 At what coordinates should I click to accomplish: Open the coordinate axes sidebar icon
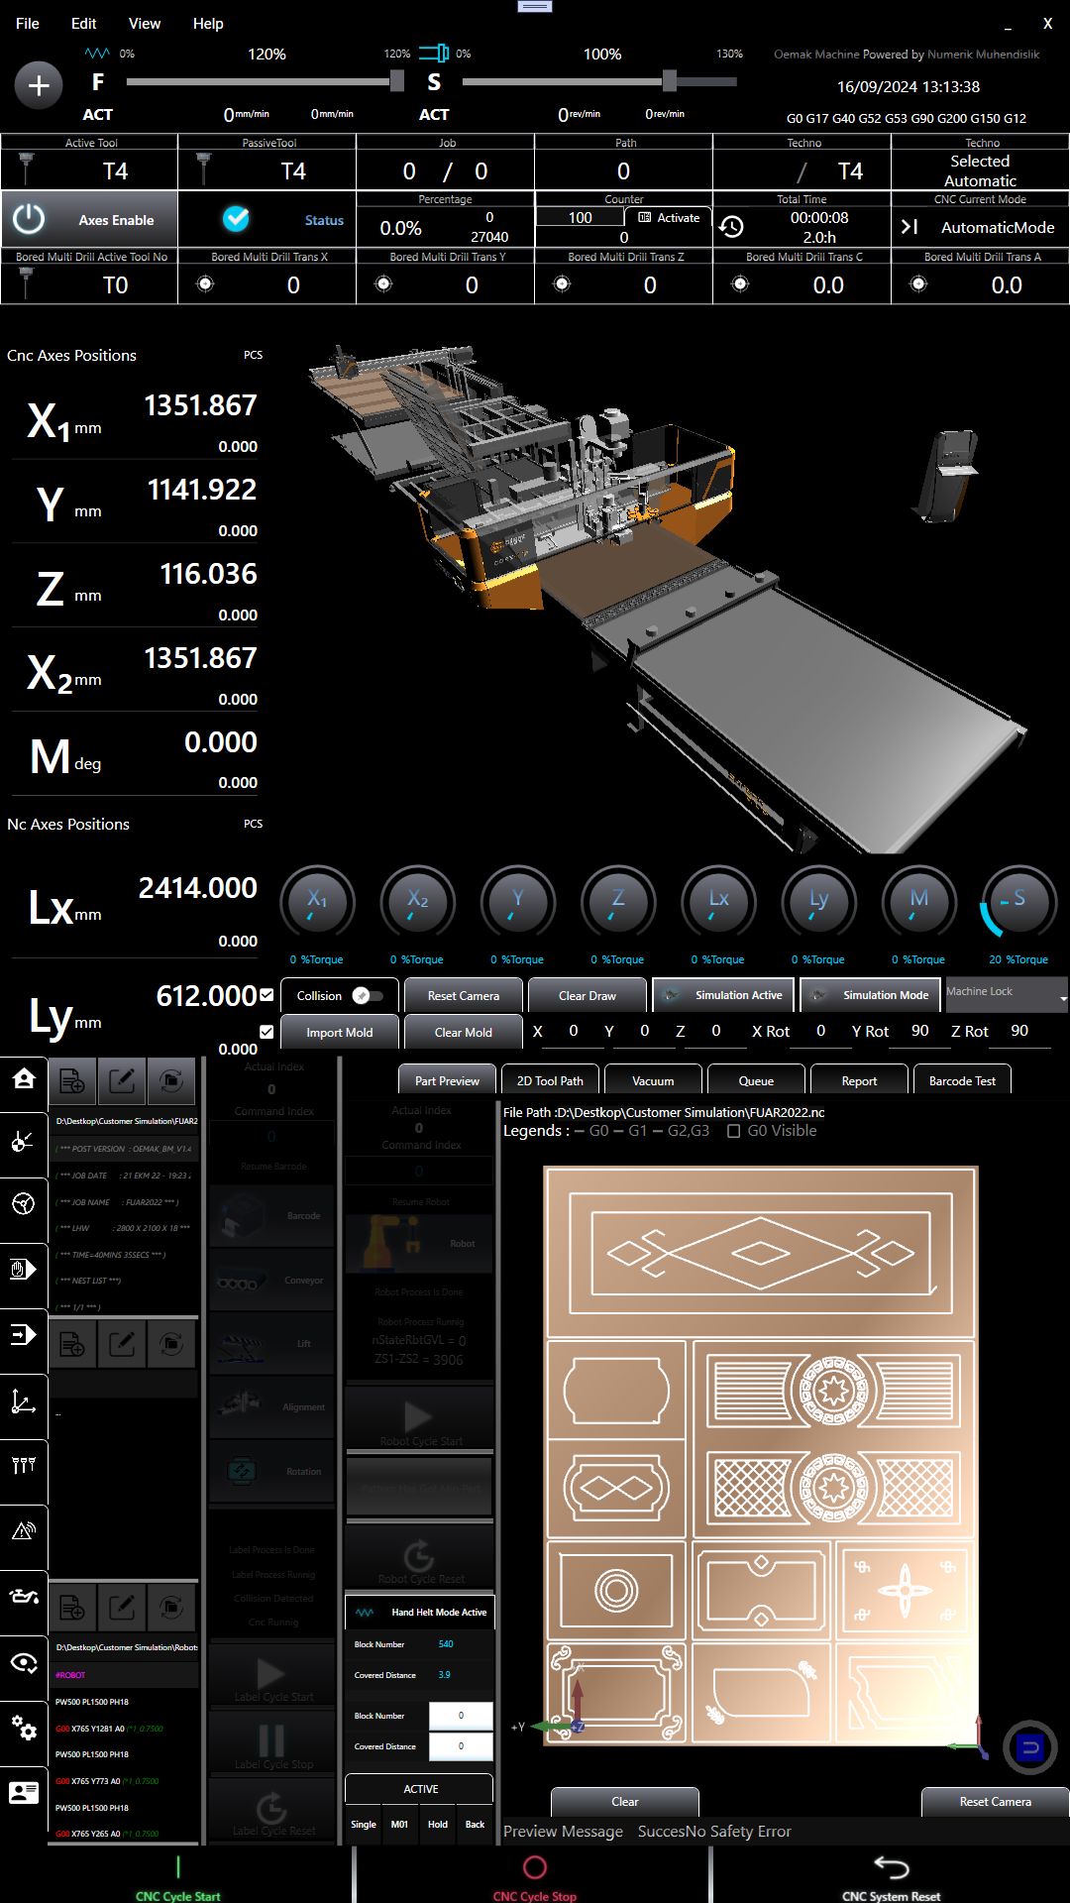click(24, 1400)
